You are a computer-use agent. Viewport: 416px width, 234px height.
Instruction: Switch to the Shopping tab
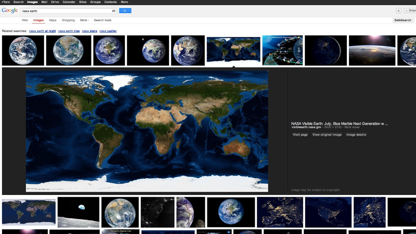coord(68,20)
